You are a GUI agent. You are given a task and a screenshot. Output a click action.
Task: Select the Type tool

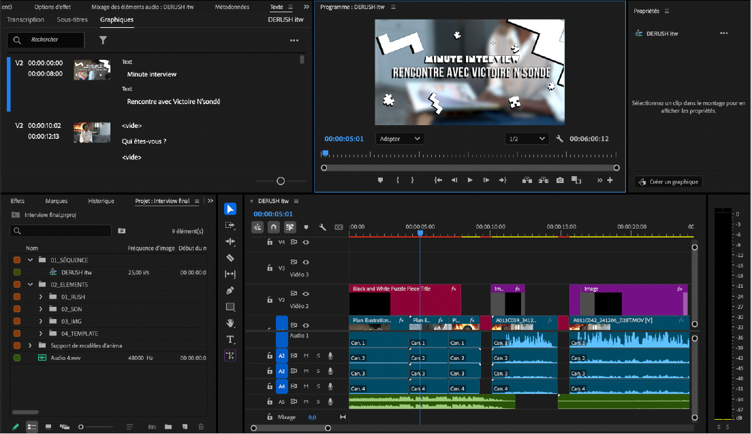[231, 339]
